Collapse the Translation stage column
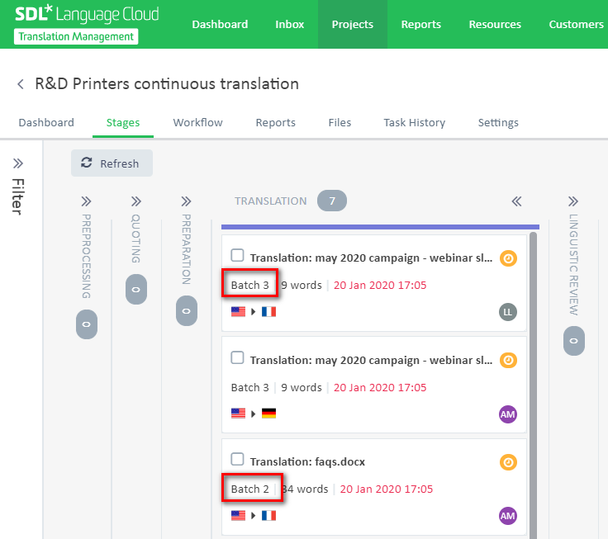Image resolution: width=608 pixels, height=539 pixels. tap(516, 201)
